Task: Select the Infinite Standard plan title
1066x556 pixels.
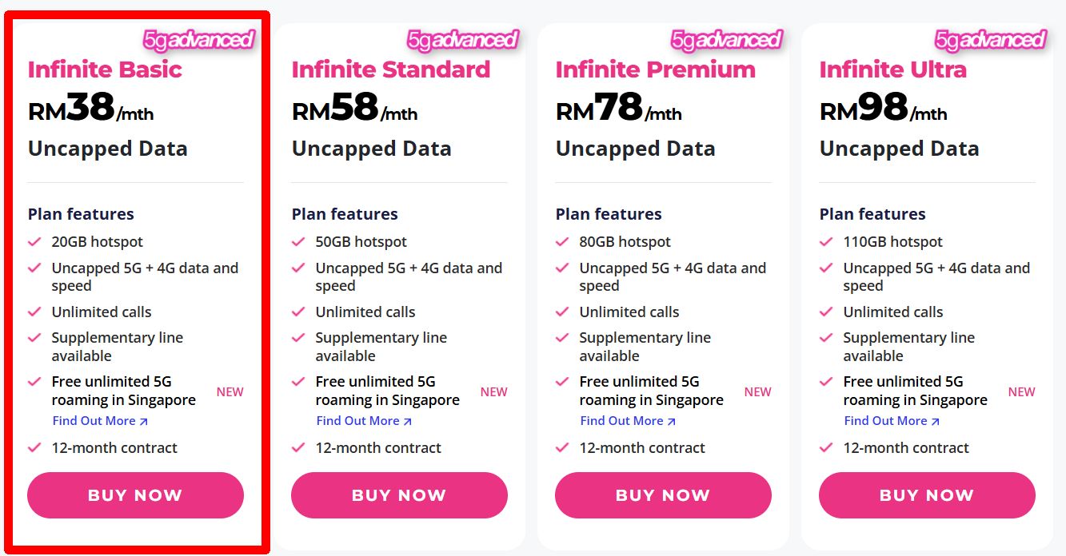Action: (x=390, y=69)
